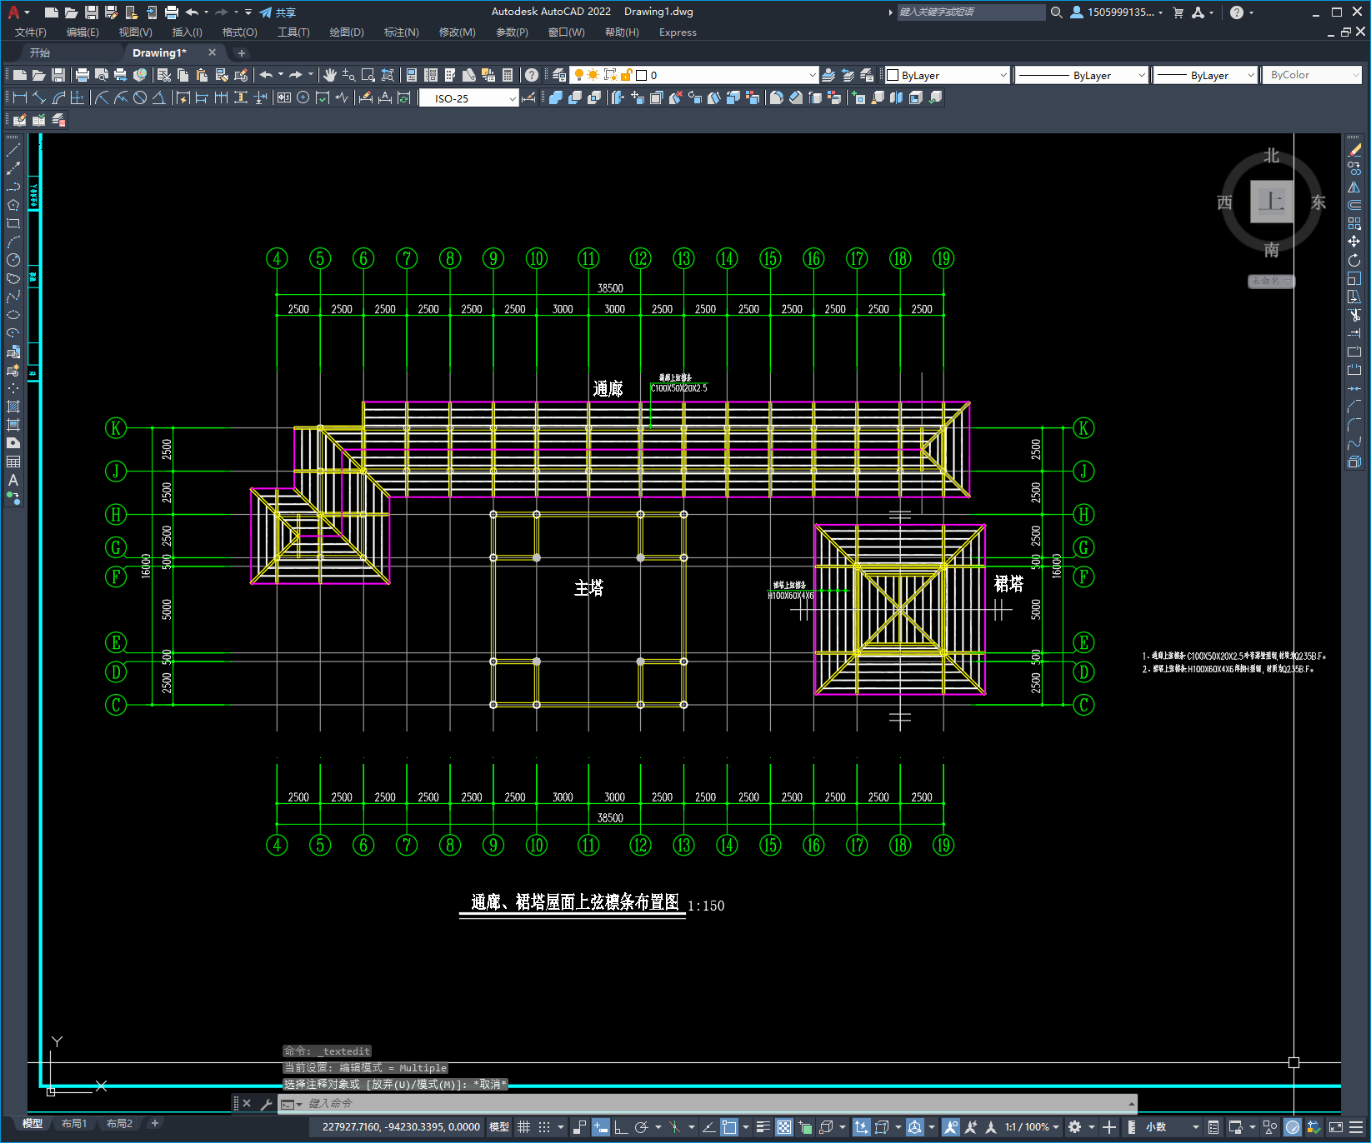Open the 1:1 / 100% annotation scale dropdown
Screen dimensions: 1371x1143
1032,1127
